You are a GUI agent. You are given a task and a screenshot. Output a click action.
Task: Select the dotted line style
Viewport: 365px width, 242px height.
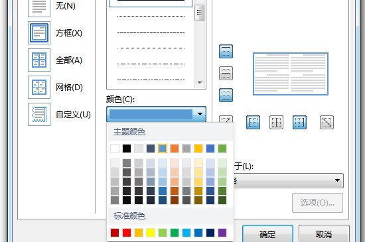pos(151,17)
